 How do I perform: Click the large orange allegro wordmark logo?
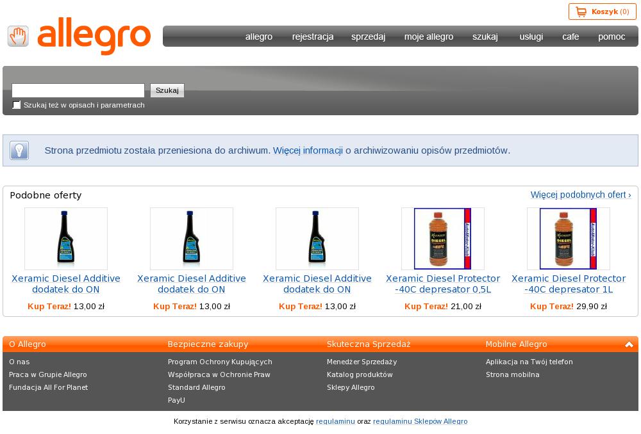point(94,36)
